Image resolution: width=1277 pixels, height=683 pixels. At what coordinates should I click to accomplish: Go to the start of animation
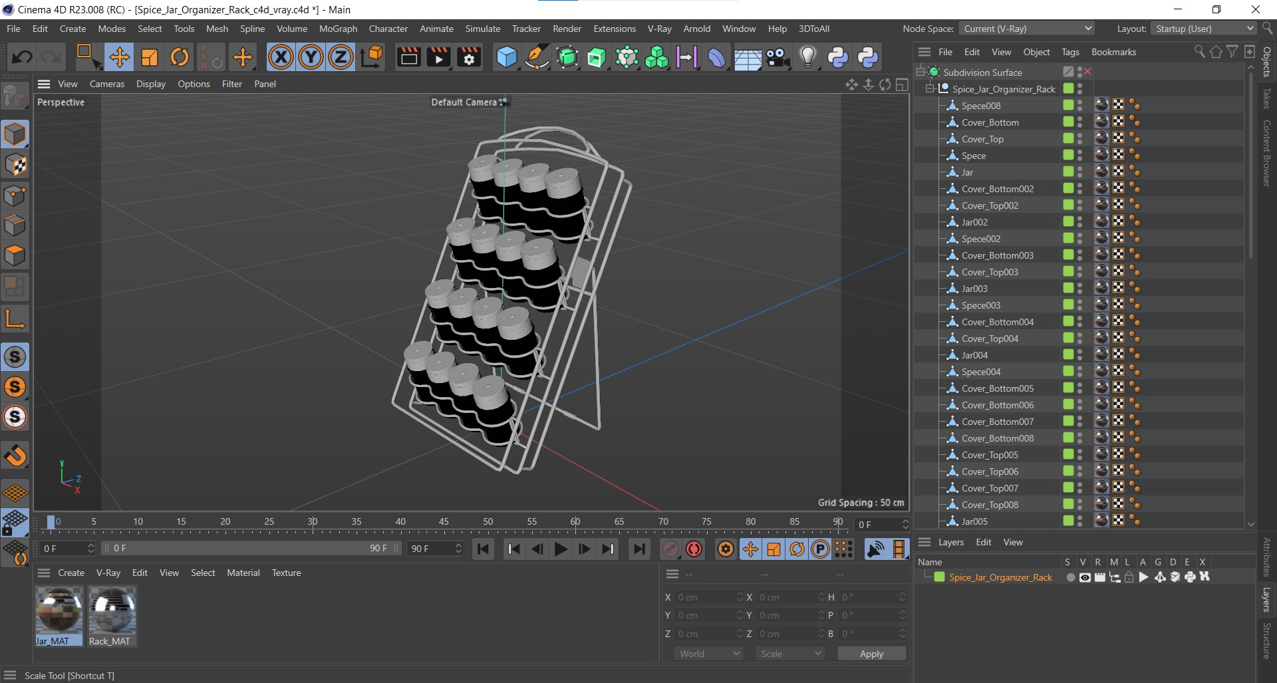click(x=483, y=549)
